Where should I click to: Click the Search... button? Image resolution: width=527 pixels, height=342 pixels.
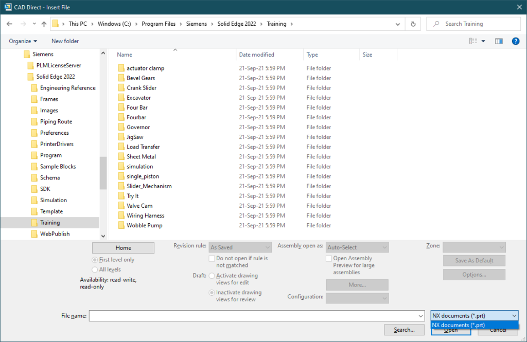click(405, 330)
